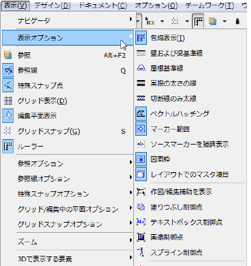Click the dotted grid snap toolbar icon
251x266 pixels.
coord(175,21)
